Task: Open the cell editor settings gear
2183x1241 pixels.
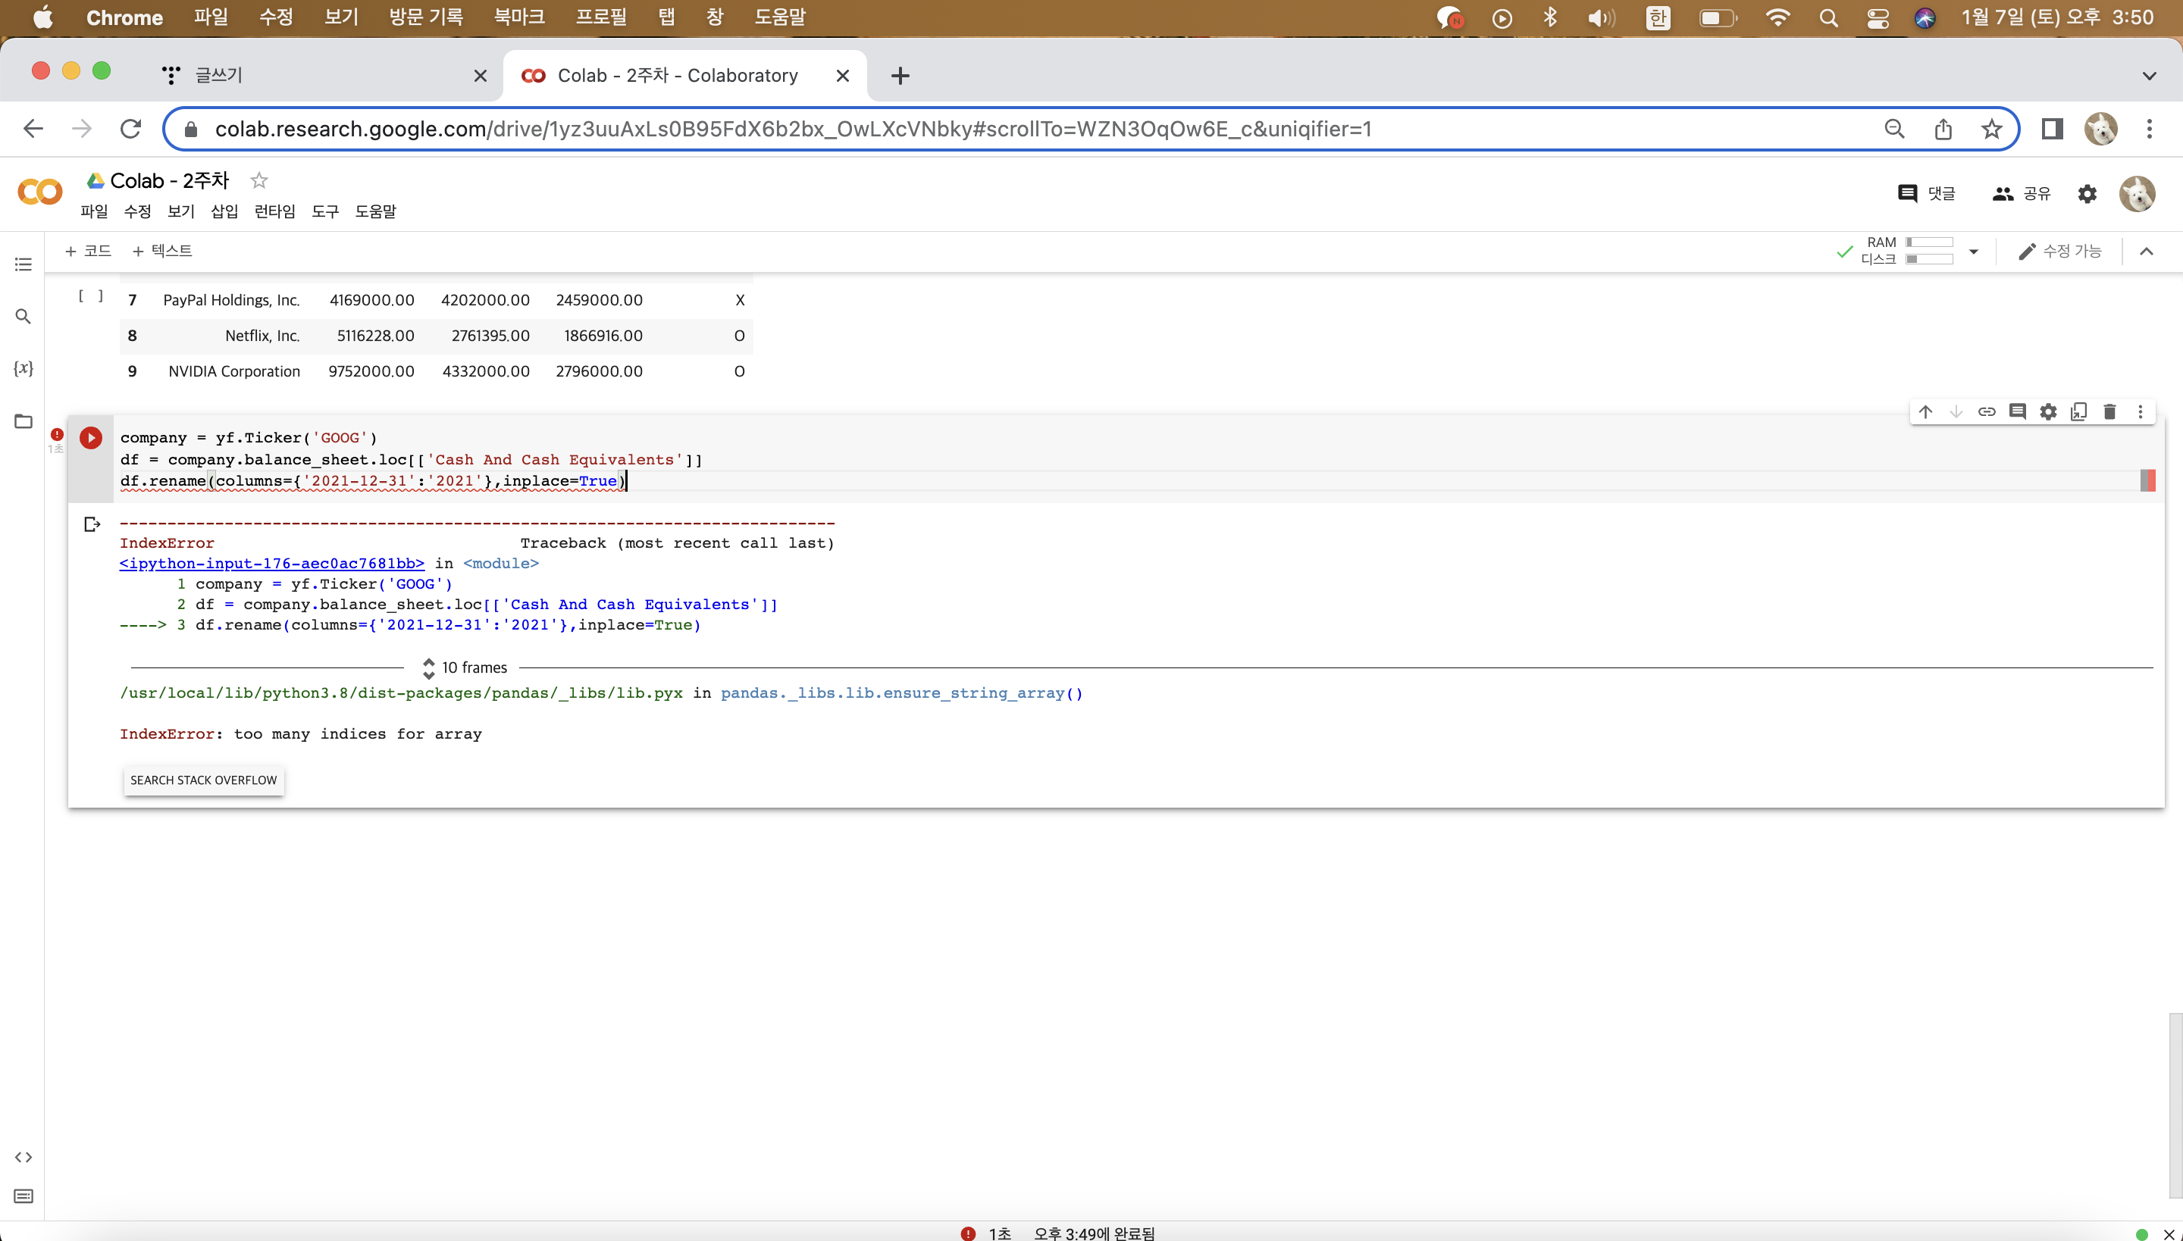Action: tap(2048, 412)
